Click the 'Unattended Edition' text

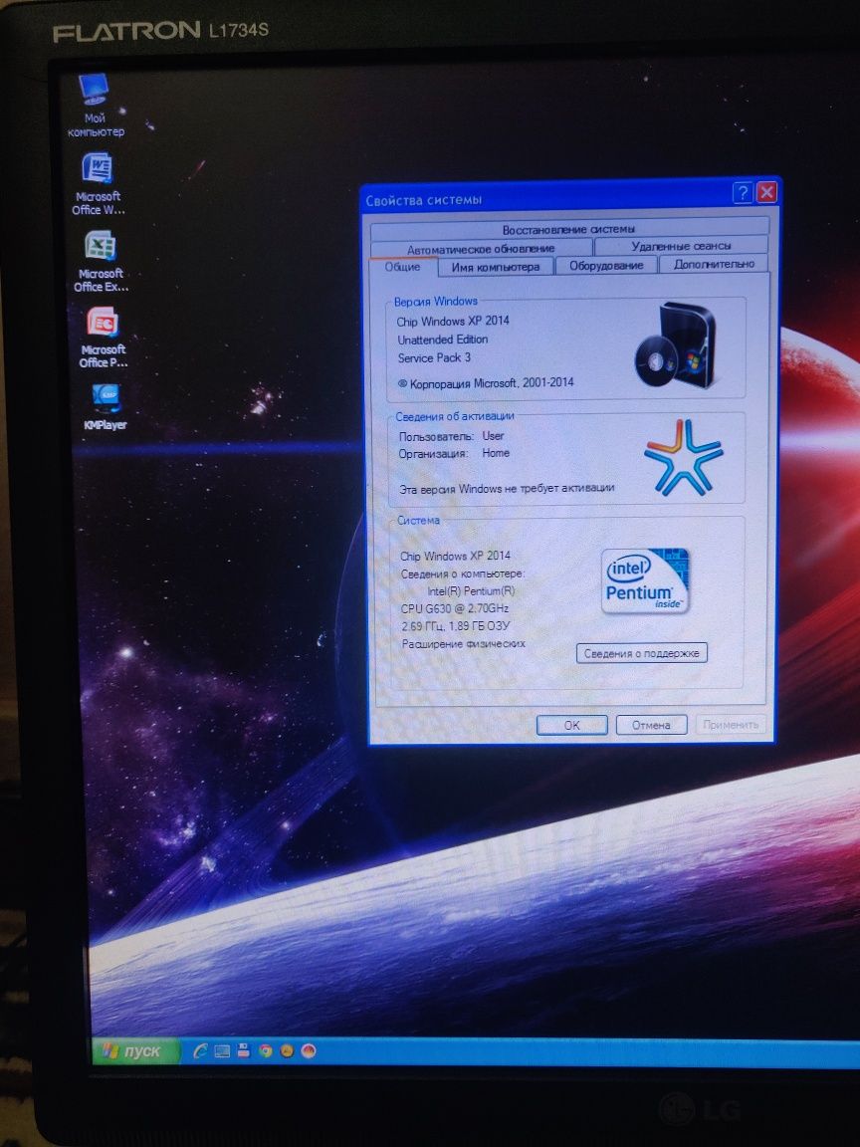click(442, 340)
